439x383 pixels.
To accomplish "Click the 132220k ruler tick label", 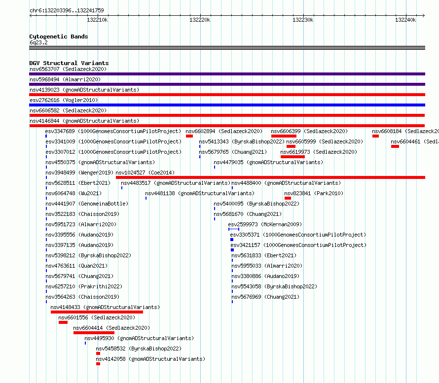I will click(200, 20).
